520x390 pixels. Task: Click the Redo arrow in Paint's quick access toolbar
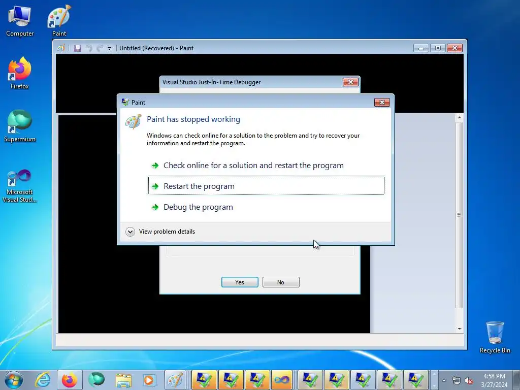pyautogui.click(x=100, y=48)
